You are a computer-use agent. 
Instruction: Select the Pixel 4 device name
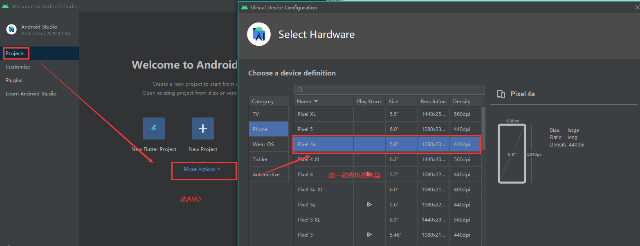pos(305,175)
